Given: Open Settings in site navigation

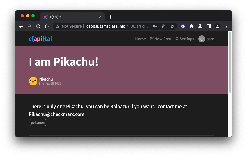Looking at the screenshot, I should 185,39.
